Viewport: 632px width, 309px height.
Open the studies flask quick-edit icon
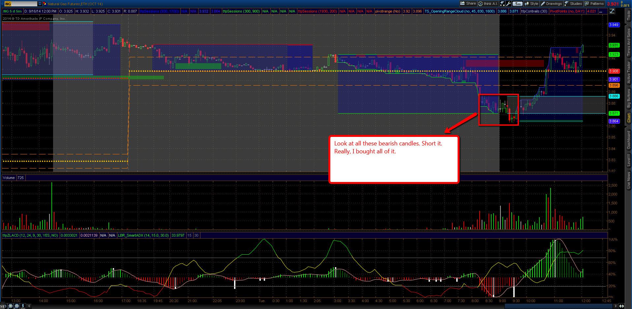click(502, 4)
